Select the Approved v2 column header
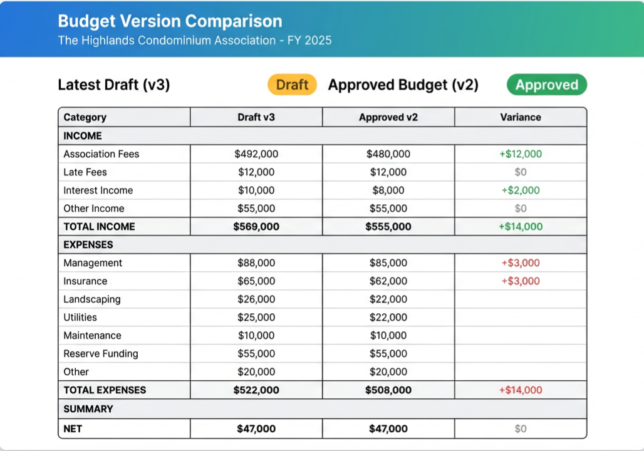This screenshot has height=451, width=644. click(x=388, y=117)
